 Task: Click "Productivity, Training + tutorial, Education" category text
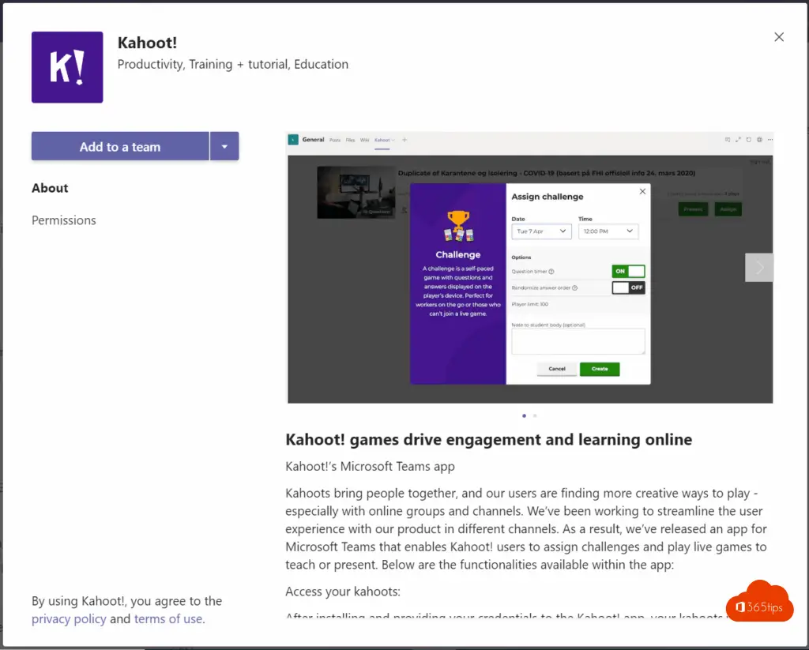pos(233,65)
